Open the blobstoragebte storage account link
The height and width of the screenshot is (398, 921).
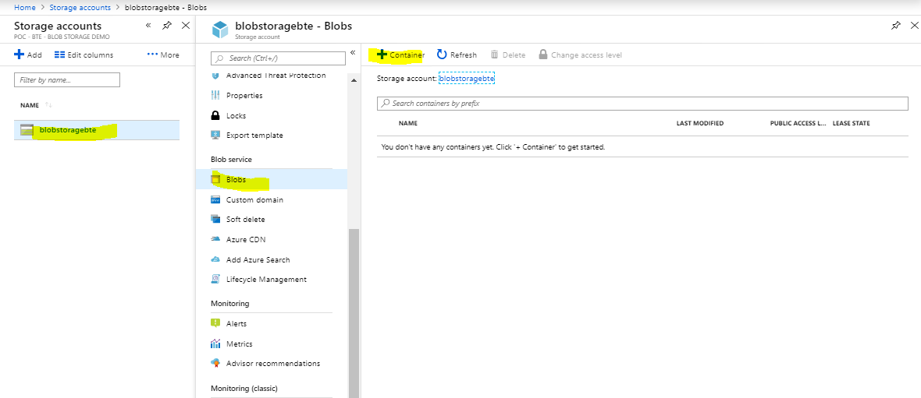467,78
